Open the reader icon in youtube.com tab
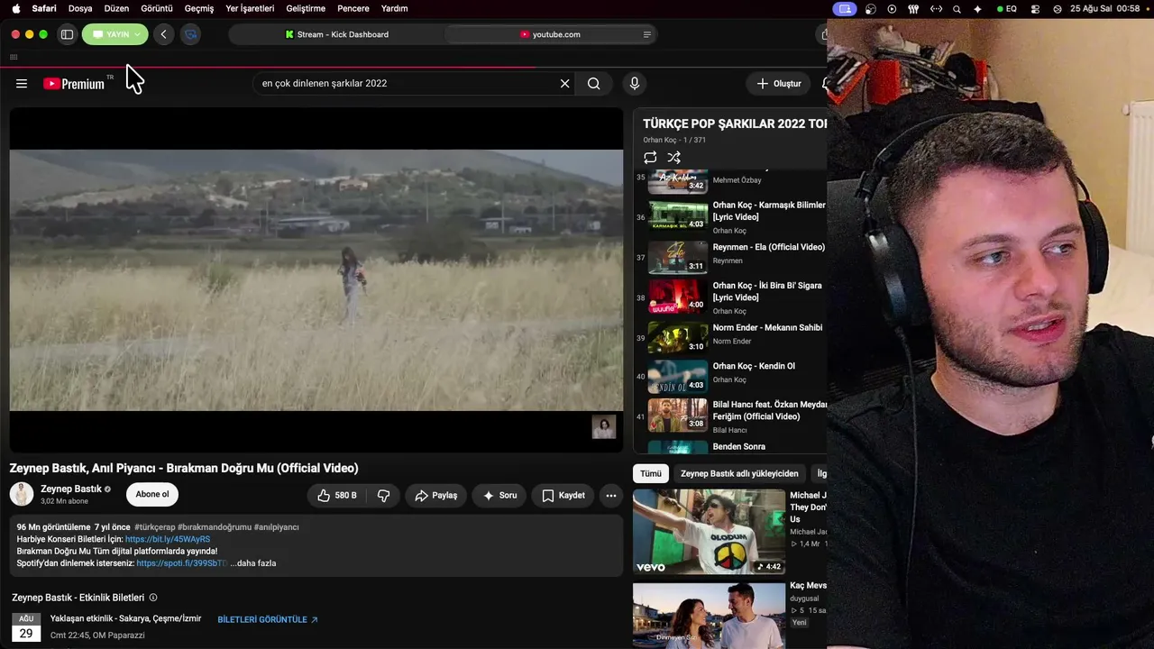Viewport: 1154px width, 649px height. pos(646,34)
